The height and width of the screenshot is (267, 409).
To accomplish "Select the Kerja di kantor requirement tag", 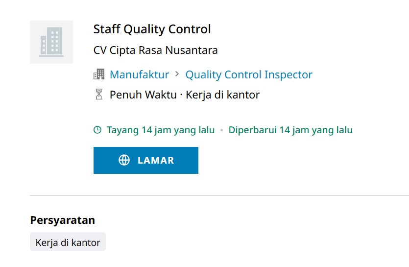I will (x=68, y=242).
